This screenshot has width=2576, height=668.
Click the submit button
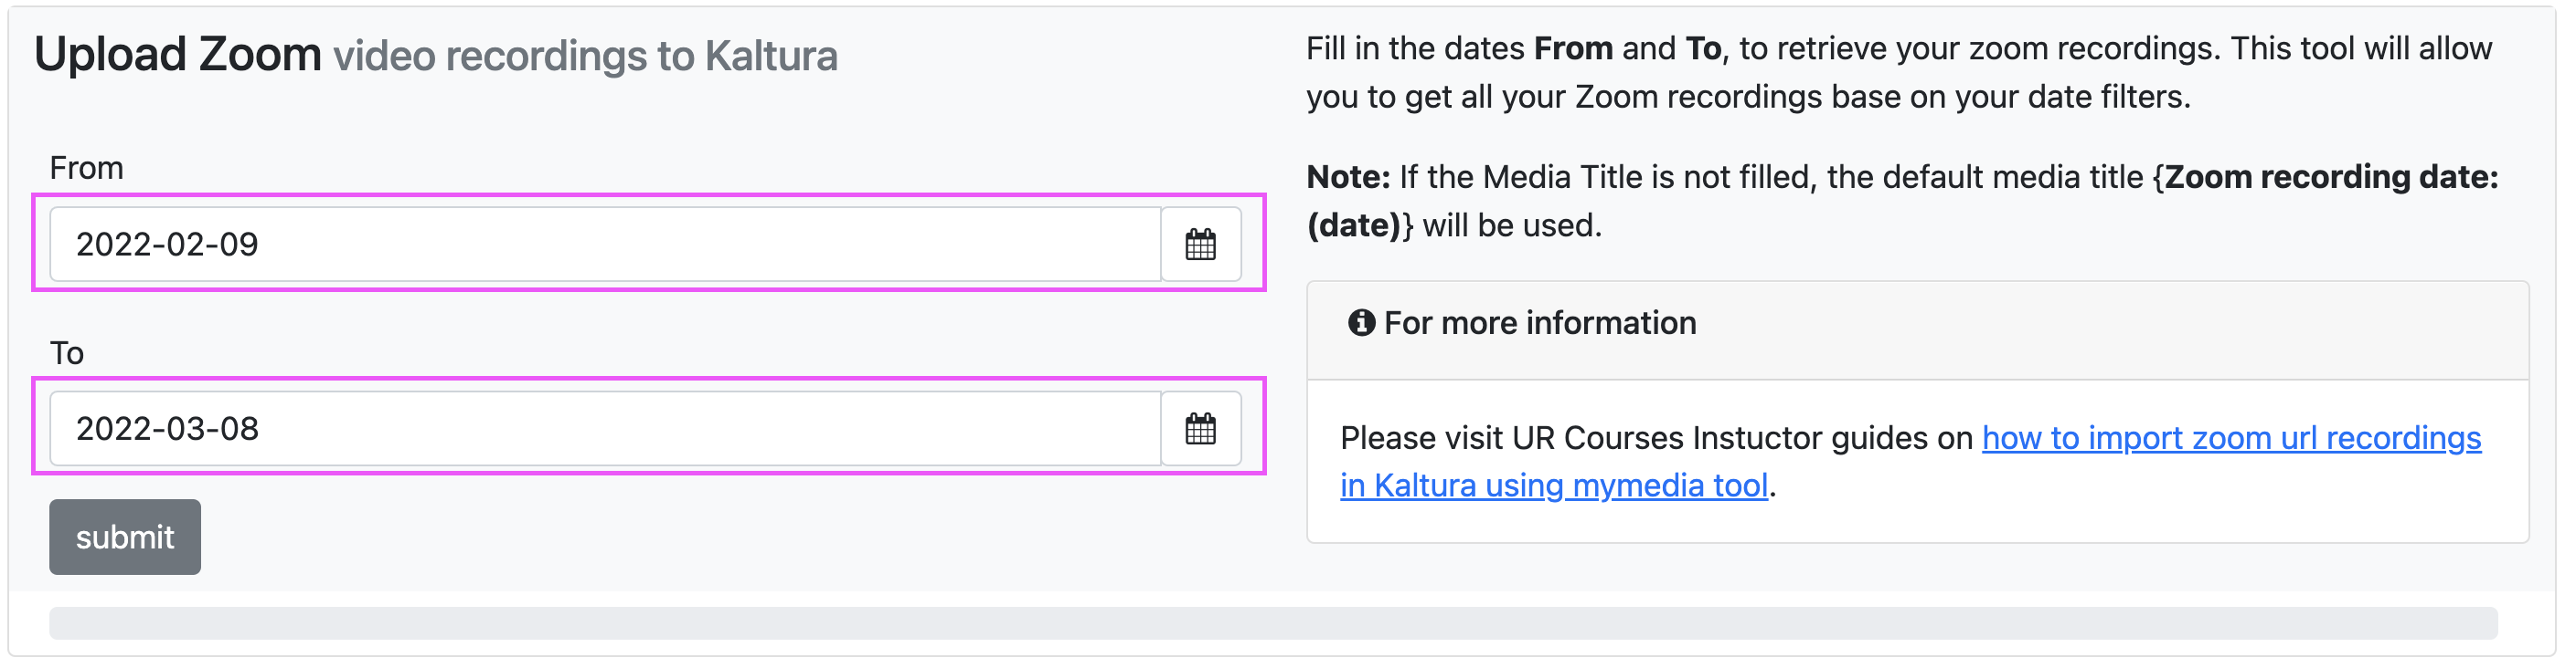tap(125, 539)
